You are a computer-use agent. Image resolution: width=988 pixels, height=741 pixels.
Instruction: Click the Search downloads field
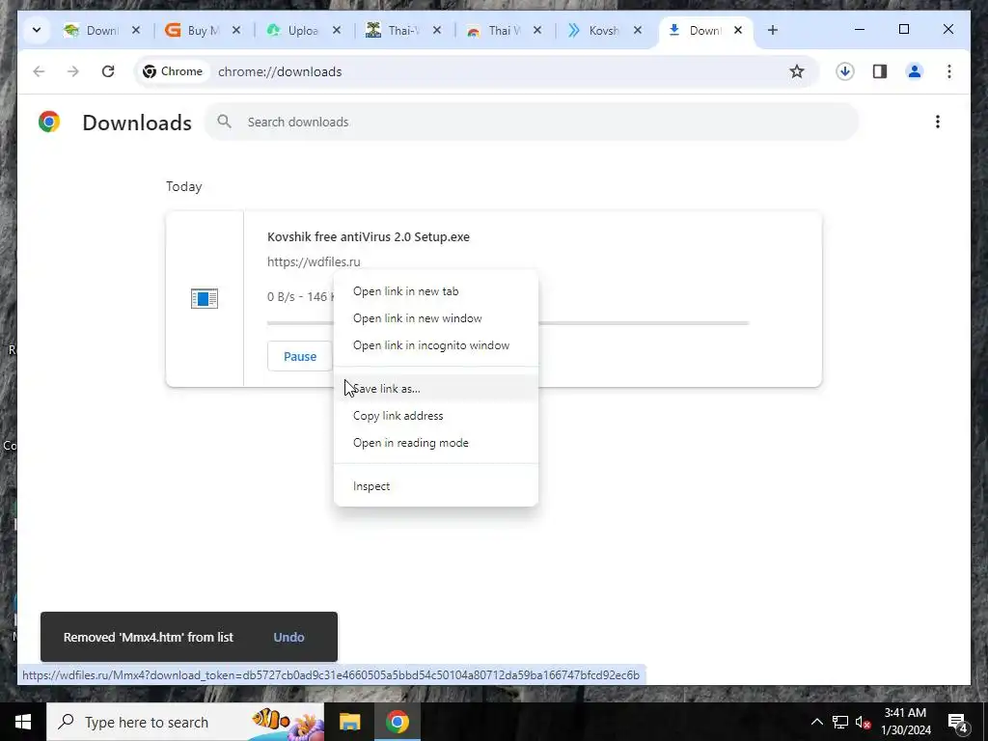point(532,122)
